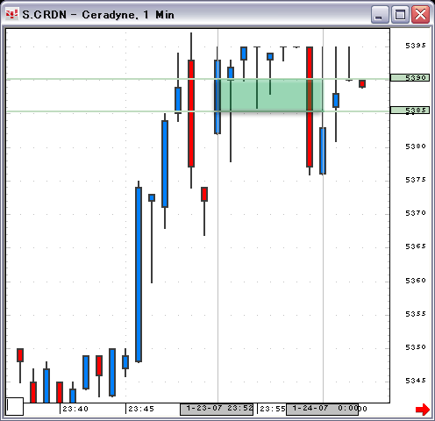Select the 5385 price line label
Screen dimensions: 435x421
tap(410, 111)
